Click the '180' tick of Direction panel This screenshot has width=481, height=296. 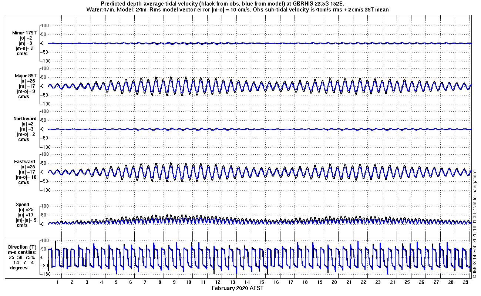click(x=45, y=241)
